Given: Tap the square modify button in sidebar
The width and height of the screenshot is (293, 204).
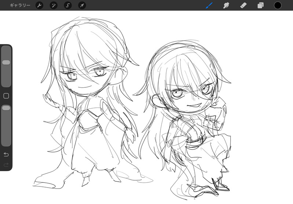Looking at the screenshot, I should click(6, 96).
